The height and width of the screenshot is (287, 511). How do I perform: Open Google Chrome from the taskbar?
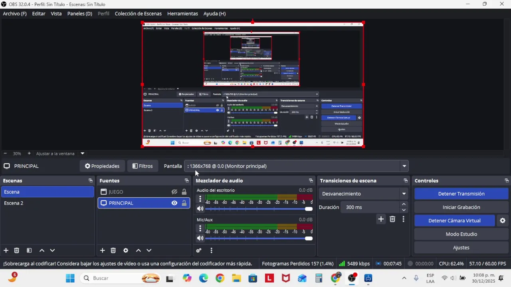[220, 278]
